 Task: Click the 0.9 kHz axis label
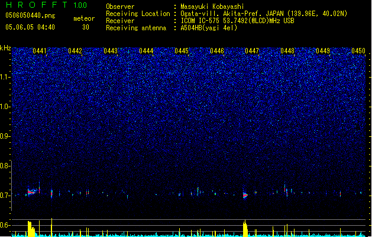click(x=5, y=136)
